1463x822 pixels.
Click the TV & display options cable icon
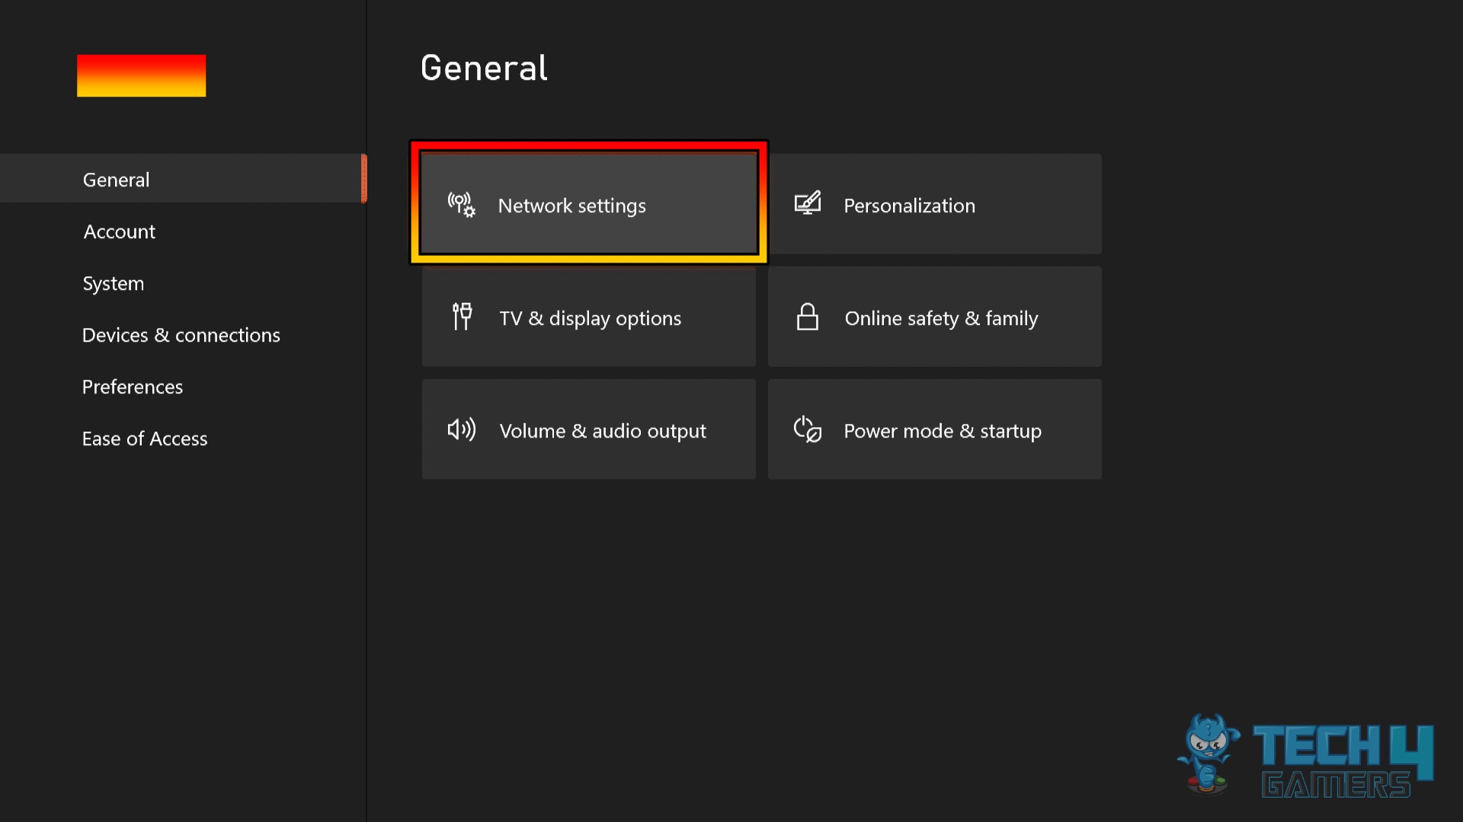click(x=462, y=317)
